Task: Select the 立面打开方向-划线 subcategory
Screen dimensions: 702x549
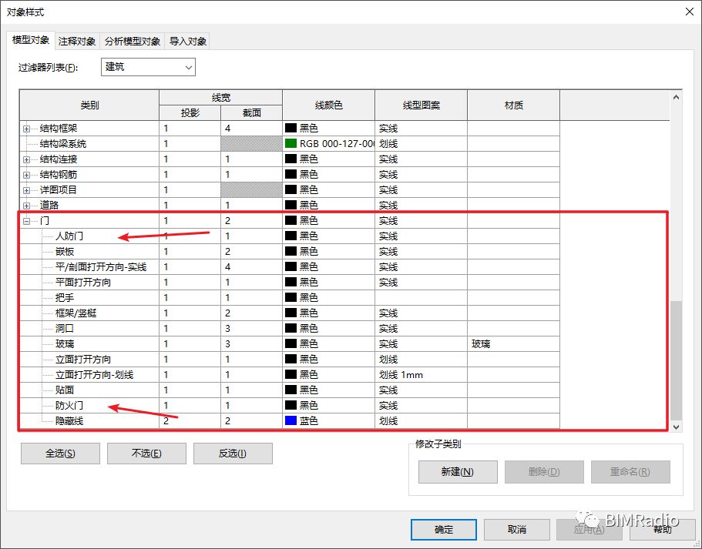Action: (x=95, y=374)
